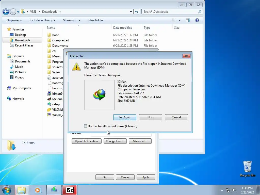
Task: Select the Compressed folder icon
Action: click(x=49, y=40)
